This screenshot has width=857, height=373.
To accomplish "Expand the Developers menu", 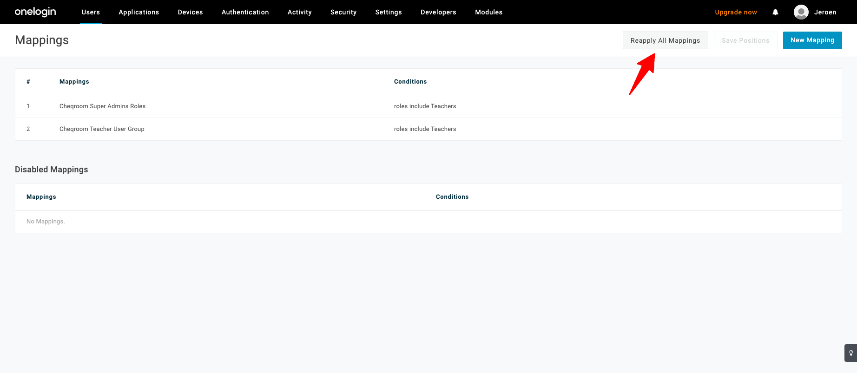I will tap(438, 12).
